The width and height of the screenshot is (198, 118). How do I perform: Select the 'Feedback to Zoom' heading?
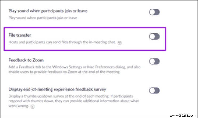click(26, 60)
